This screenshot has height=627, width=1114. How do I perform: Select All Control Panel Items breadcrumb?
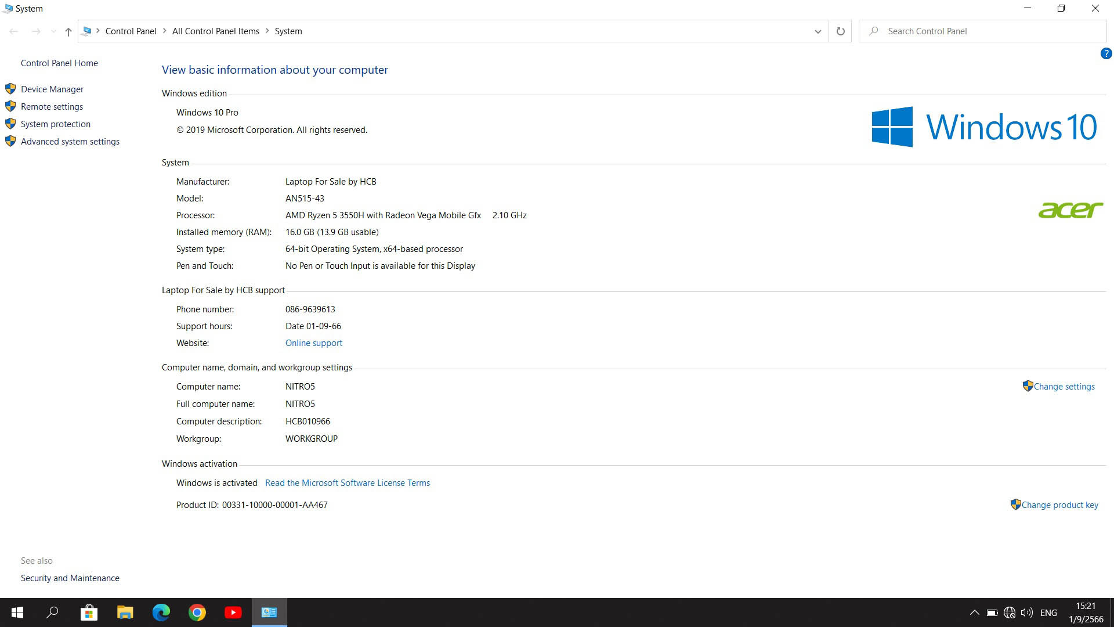[215, 31]
